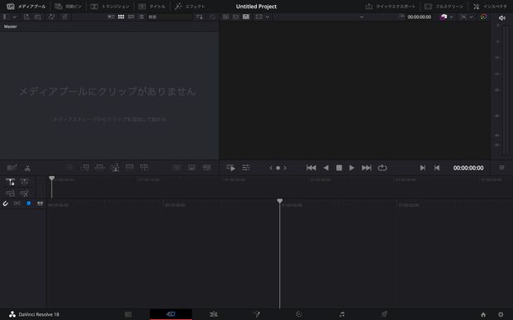Viewport: 513px width, 320px height.
Task: Toggle the blue marker icon
Action: [28, 203]
